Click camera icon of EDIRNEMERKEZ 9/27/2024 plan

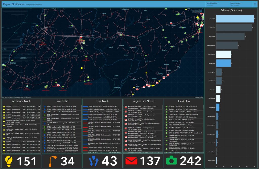[166, 133]
